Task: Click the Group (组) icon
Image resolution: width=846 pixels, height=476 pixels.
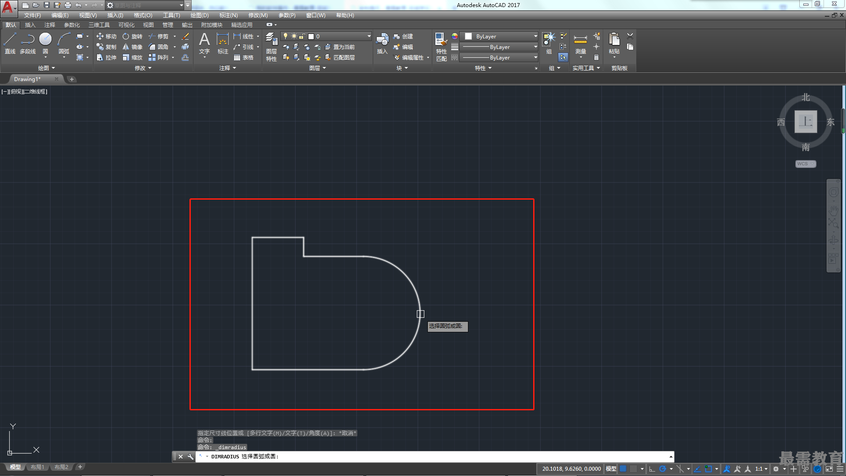Action: 549,43
